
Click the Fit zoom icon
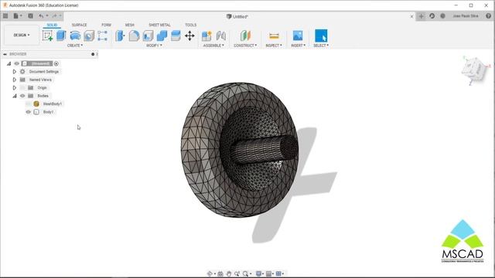coord(245,273)
